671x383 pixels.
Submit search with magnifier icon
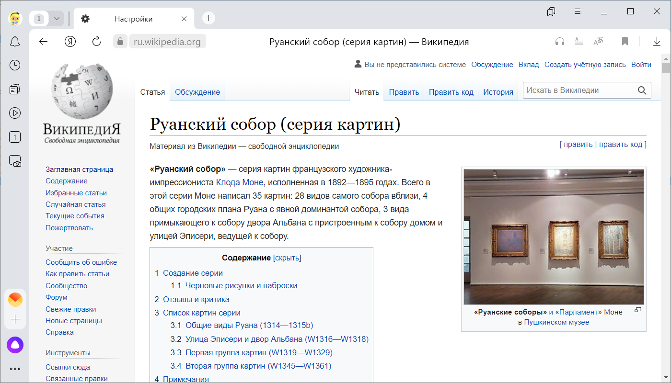pos(642,90)
